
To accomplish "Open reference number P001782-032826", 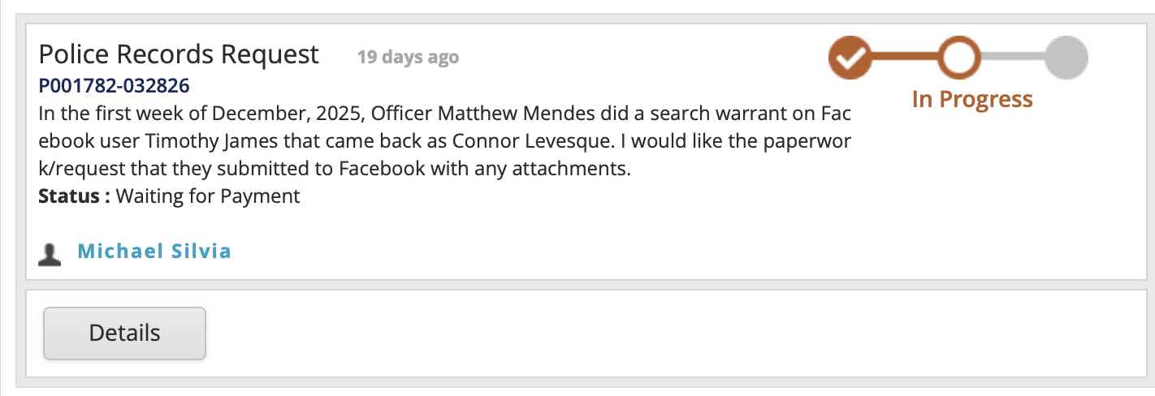I will (x=114, y=86).
